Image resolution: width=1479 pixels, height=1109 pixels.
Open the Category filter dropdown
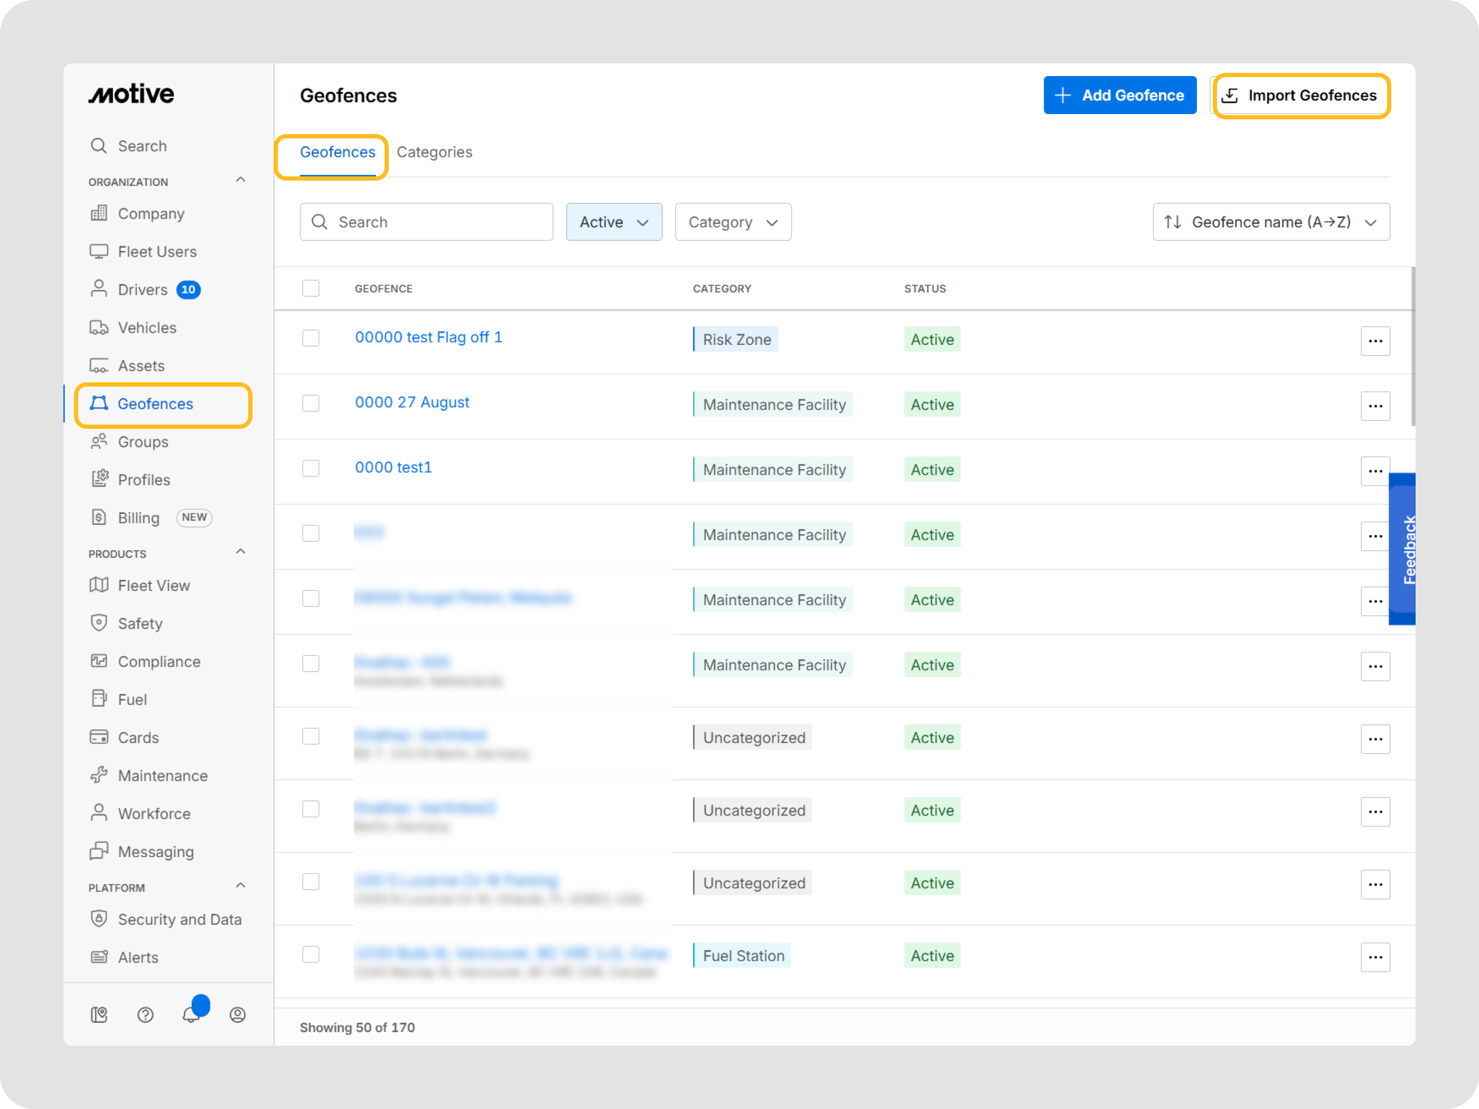click(733, 222)
